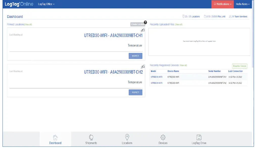Click Temperature label in CH1 card
Image resolution: width=256 pixels, height=148 pixels.
pos(135,46)
